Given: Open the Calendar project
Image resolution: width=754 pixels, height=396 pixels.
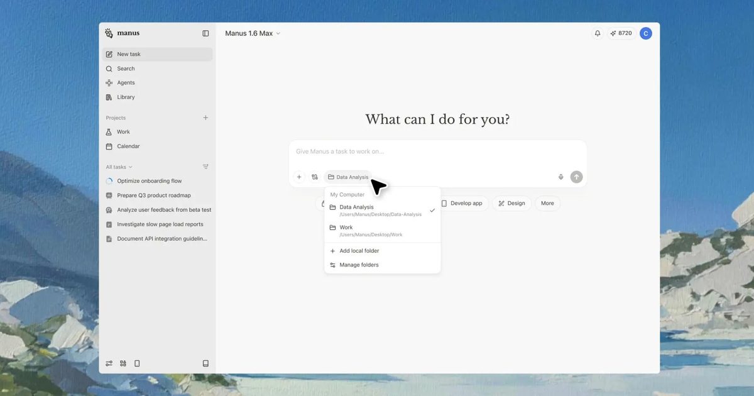Looking at the screenshot, I should click(128, 146).
